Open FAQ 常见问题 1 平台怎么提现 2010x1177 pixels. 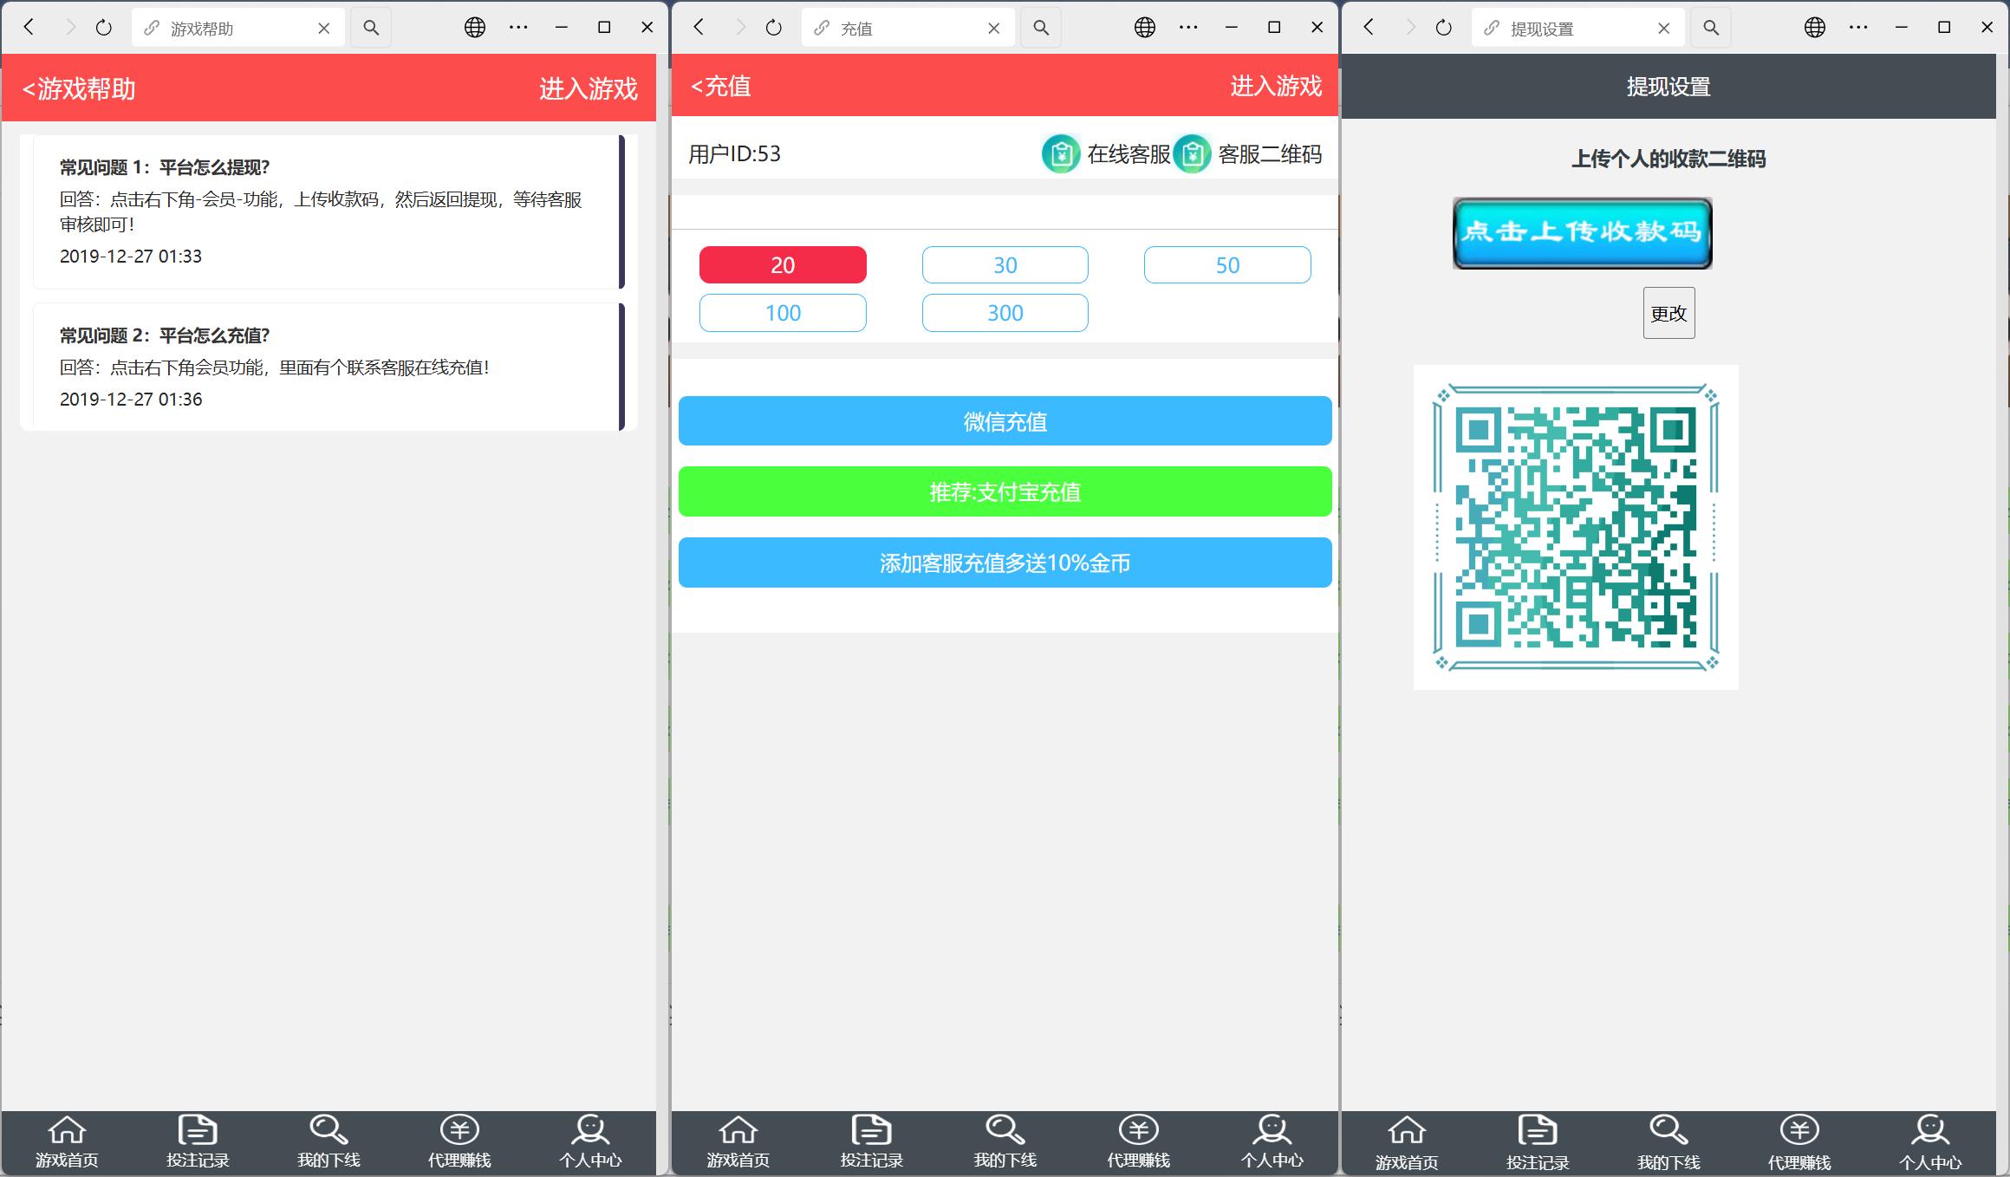[328, 211]
